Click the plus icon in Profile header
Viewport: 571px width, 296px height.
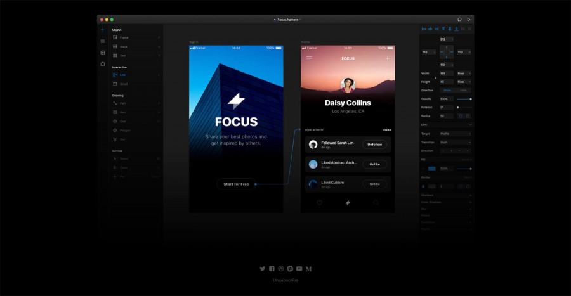coord(388,58)
